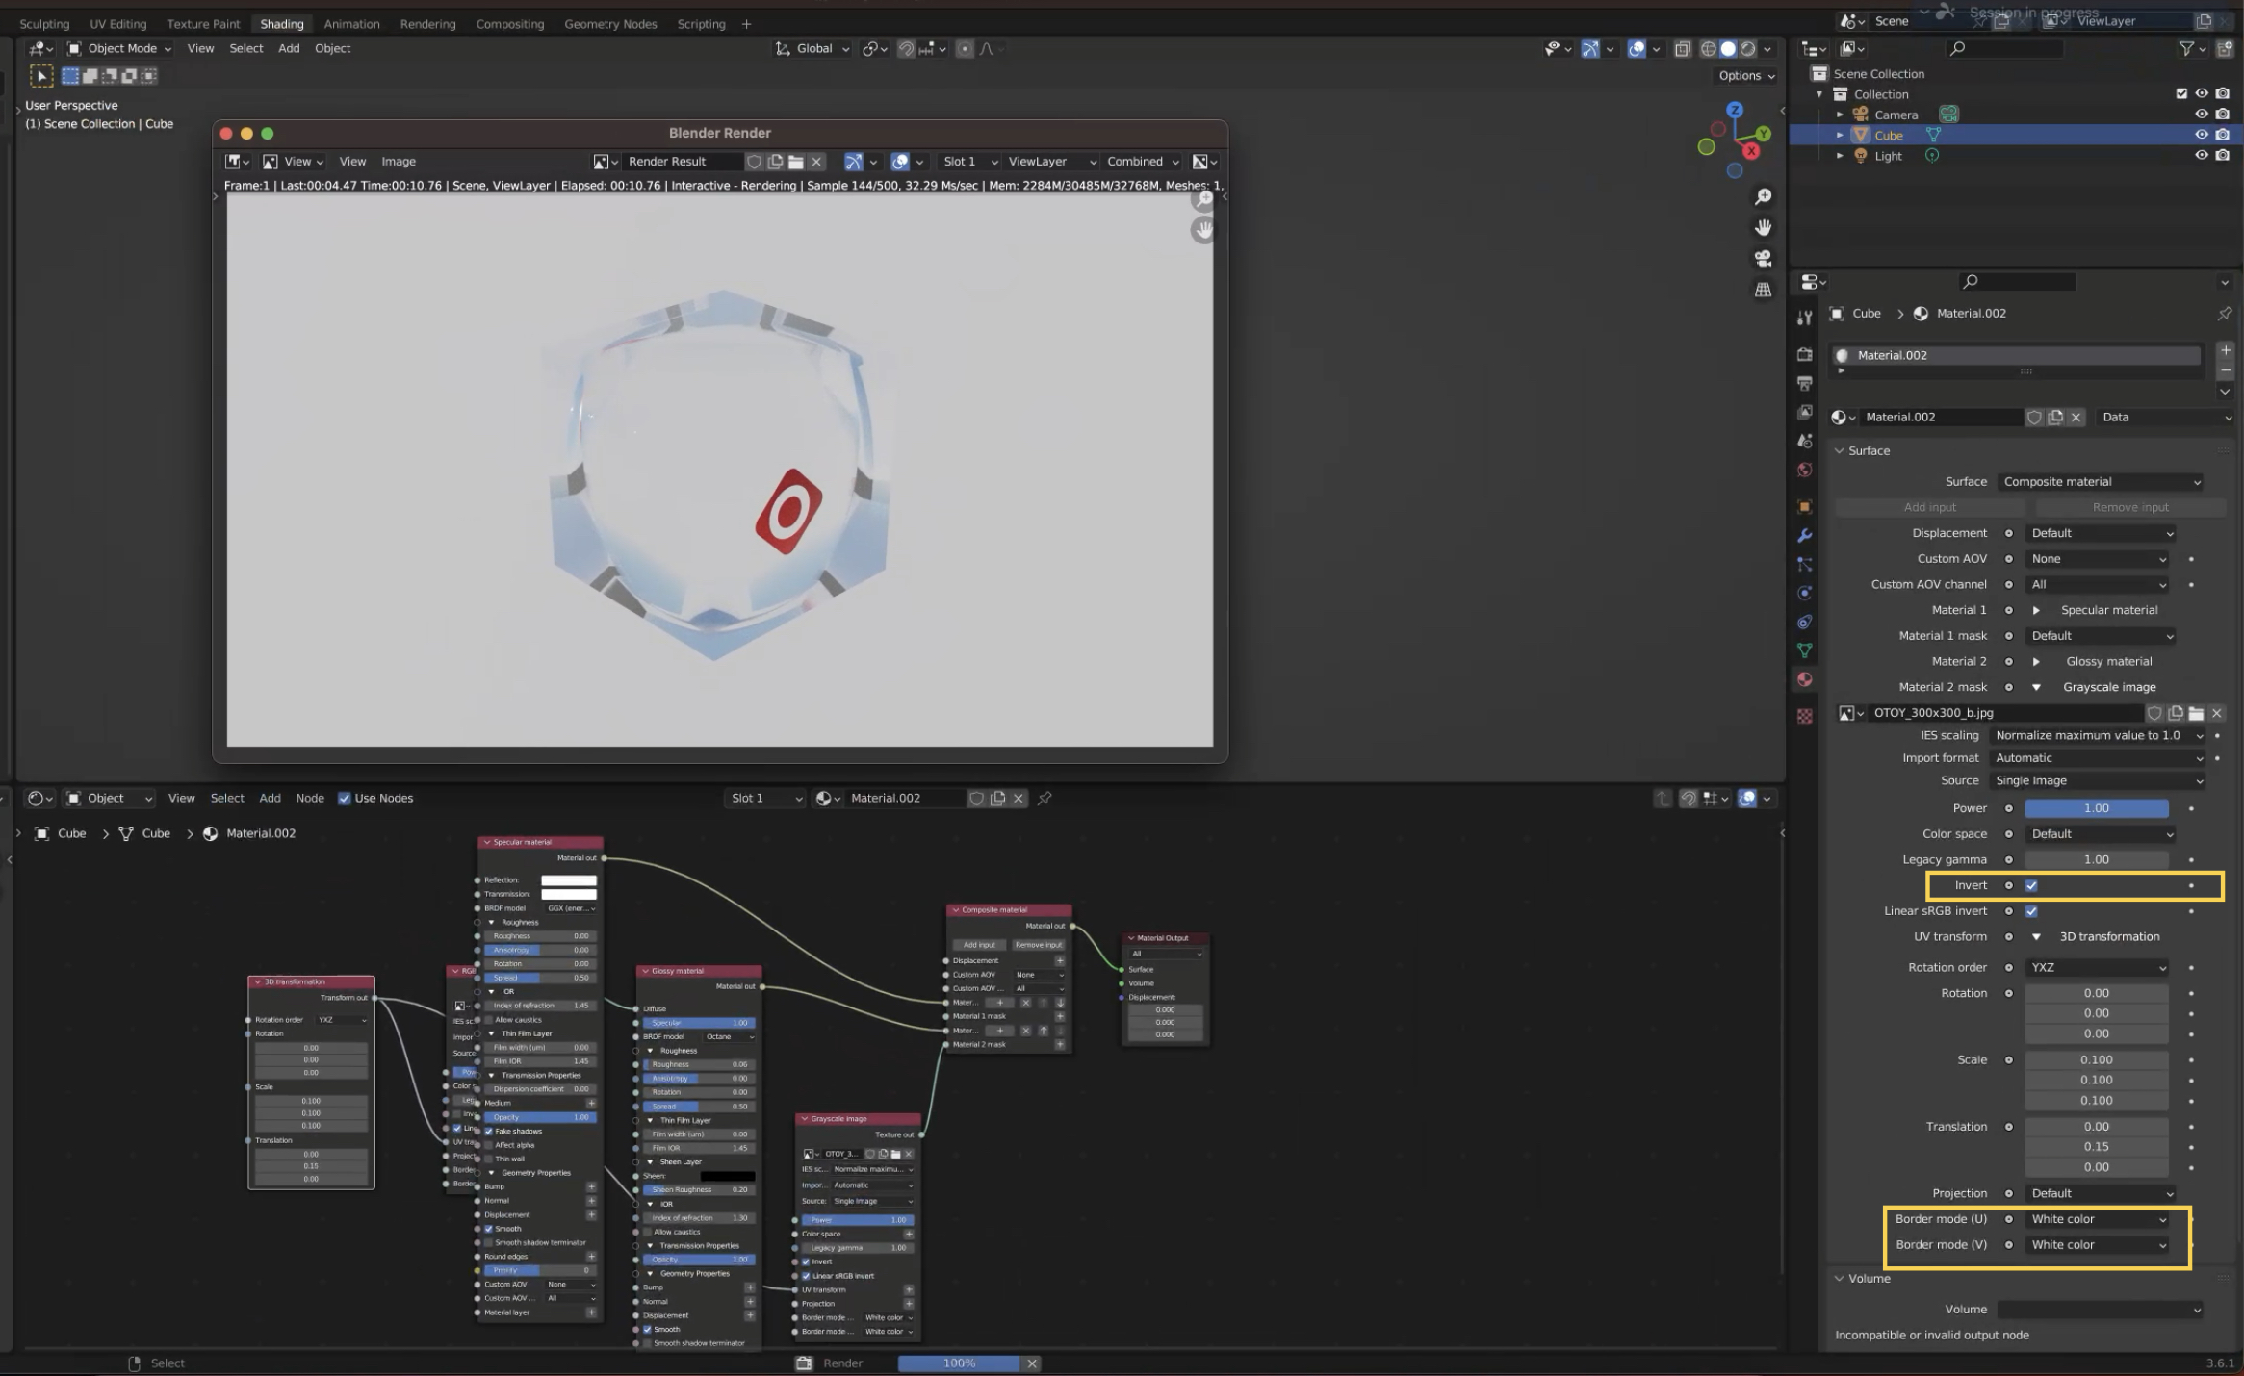Image resolution: width=2244 pixels, height=1376 pixels.
Task: Open the Border mode (U) dropdown
Action: pos(2098,1219)
